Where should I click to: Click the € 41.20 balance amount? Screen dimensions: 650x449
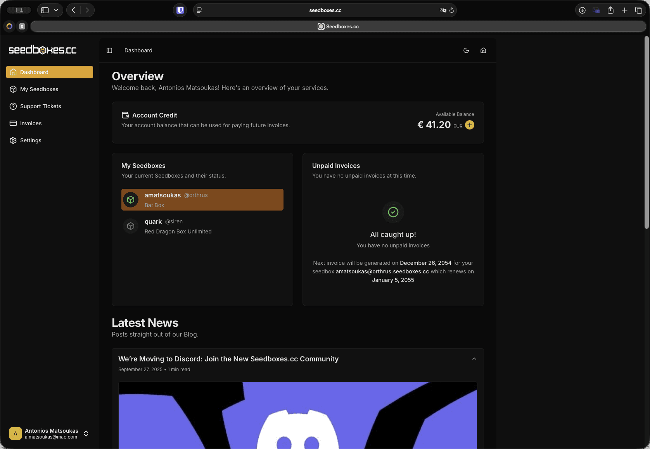tap(434, 124)
